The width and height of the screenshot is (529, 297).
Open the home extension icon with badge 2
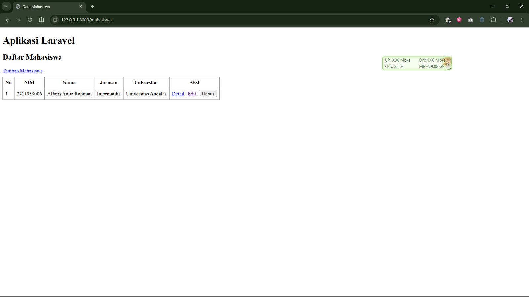(448, 20)
